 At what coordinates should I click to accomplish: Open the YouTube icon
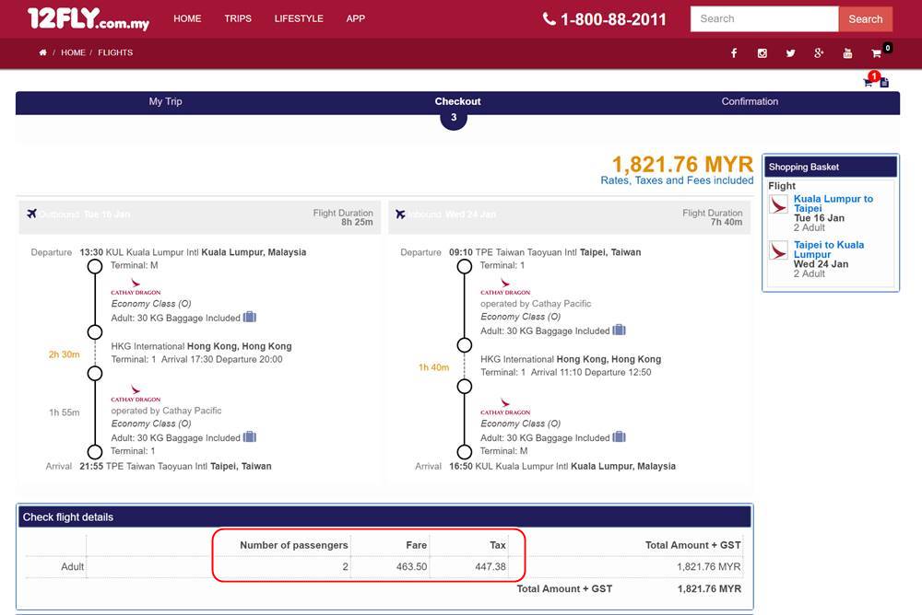[847, 52]
